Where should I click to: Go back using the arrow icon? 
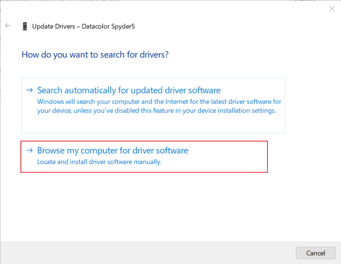pyautogui.click(x=8, y=26)
